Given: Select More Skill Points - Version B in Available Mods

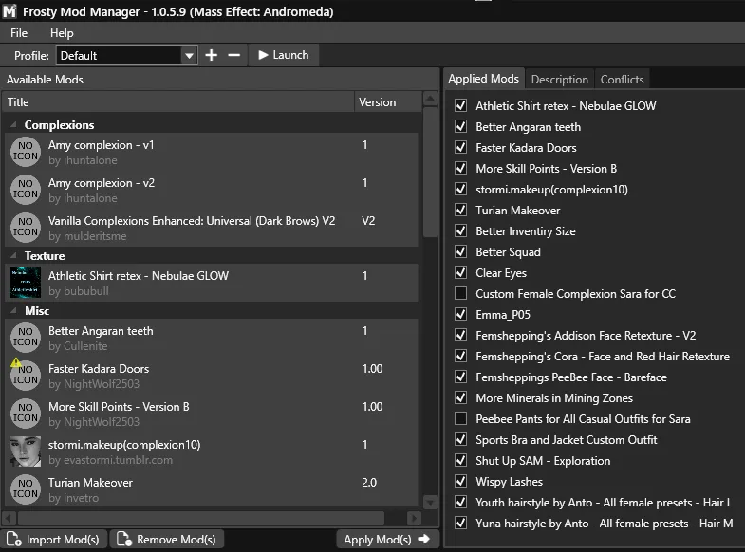Looking at the screenshot, I should tap(212, 414).
